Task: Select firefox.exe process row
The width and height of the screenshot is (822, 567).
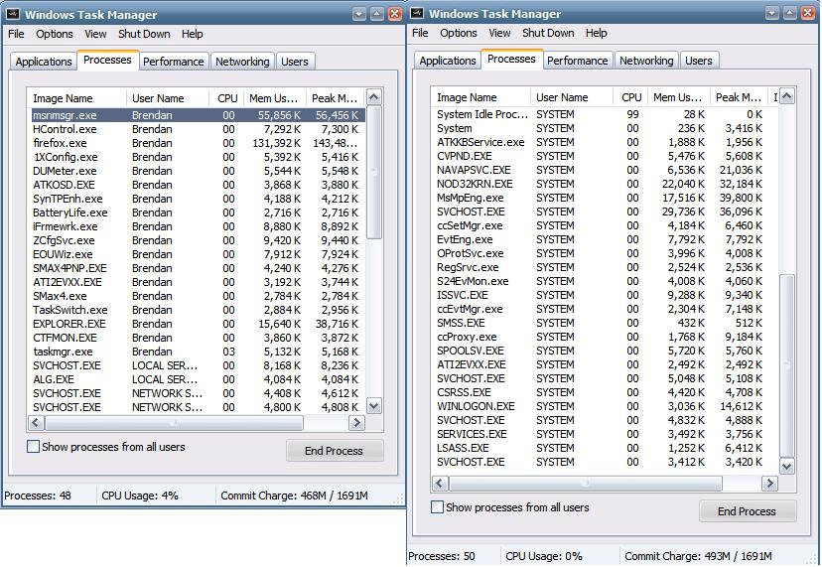Action: (x=198, y=143)
